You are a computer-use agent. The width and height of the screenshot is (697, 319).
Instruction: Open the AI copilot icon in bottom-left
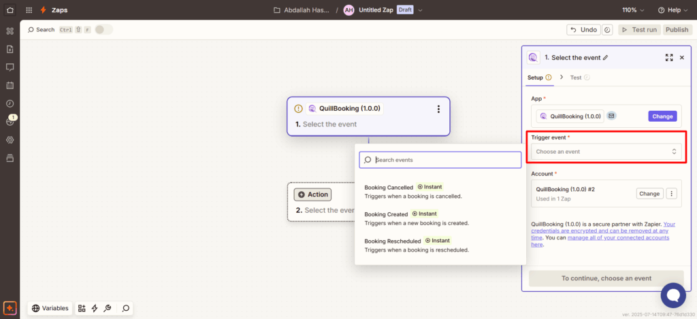pyautogui.click(x=10, y=308)
